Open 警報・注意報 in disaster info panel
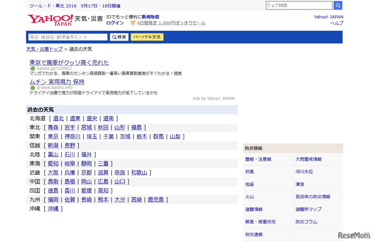The image size is (375, 243). tap(258, 159)
